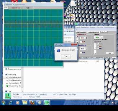Screen dimensions: 118x111
Task: Open Internet Explorer from the taskbar
Action: 11,103
